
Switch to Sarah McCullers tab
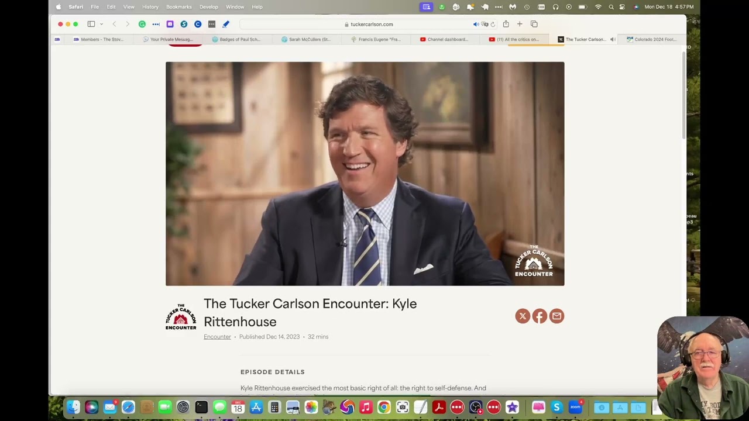[306, 39]
